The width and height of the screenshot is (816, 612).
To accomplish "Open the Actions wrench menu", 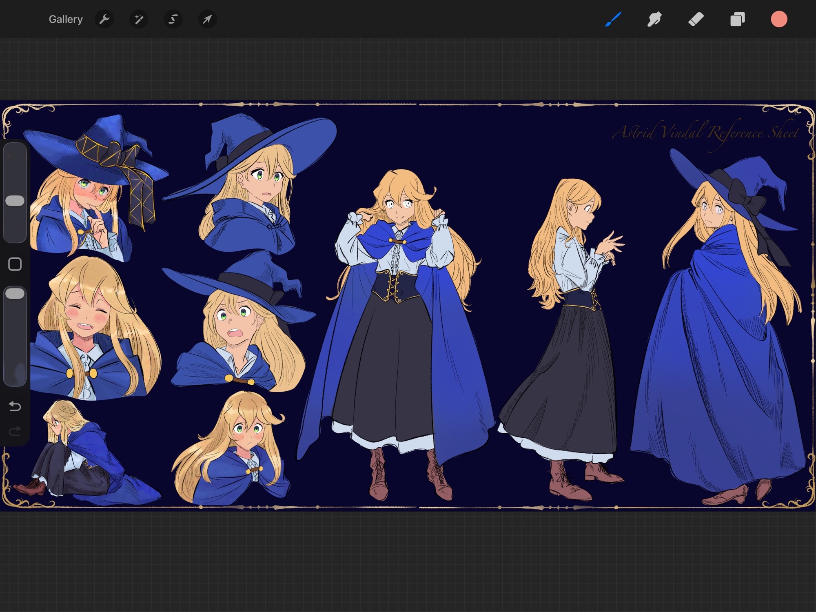I will coord(104,19).
